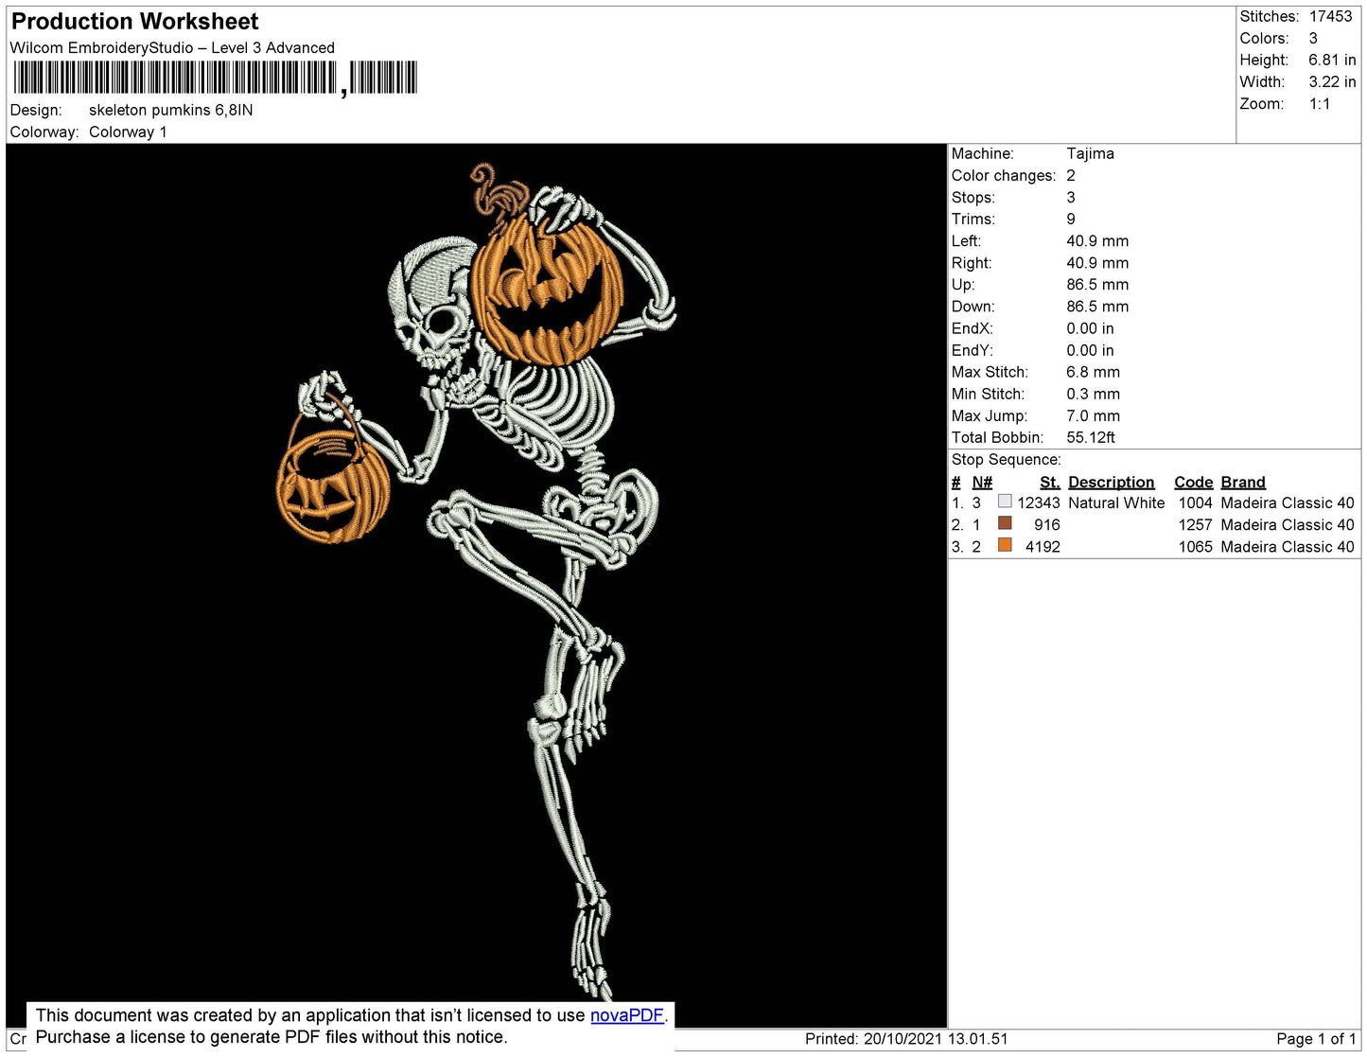Click the Max Stitch value '6.8 mm'
This screenshot has height=1057, width=1367.
[1093, 372]
